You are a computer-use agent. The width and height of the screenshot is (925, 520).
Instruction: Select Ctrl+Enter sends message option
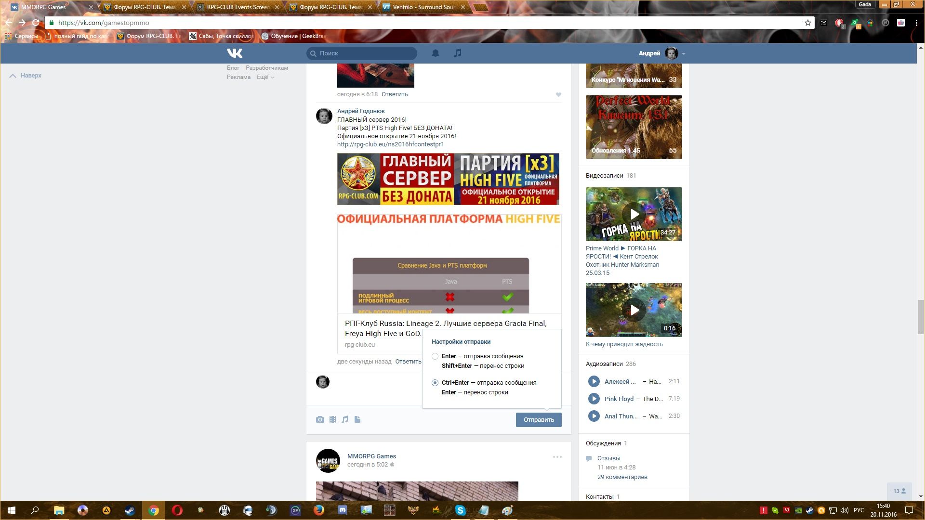coord(435,383)
